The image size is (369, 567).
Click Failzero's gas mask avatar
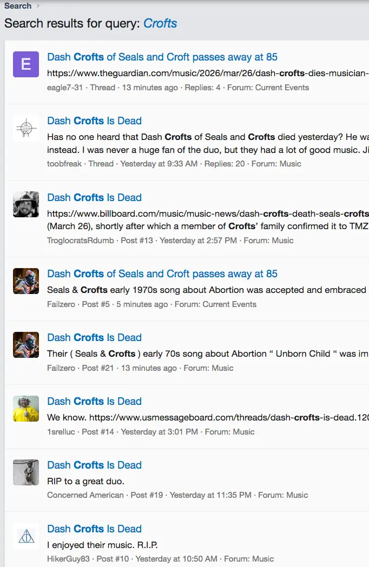coord(25,281)
